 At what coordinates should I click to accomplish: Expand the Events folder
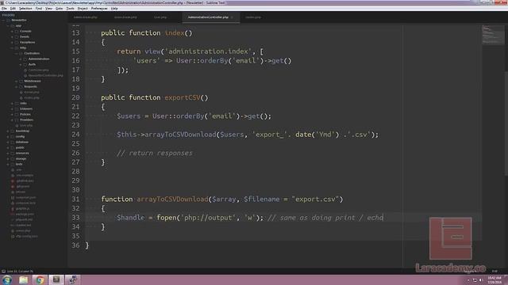[x=13, y=37]
